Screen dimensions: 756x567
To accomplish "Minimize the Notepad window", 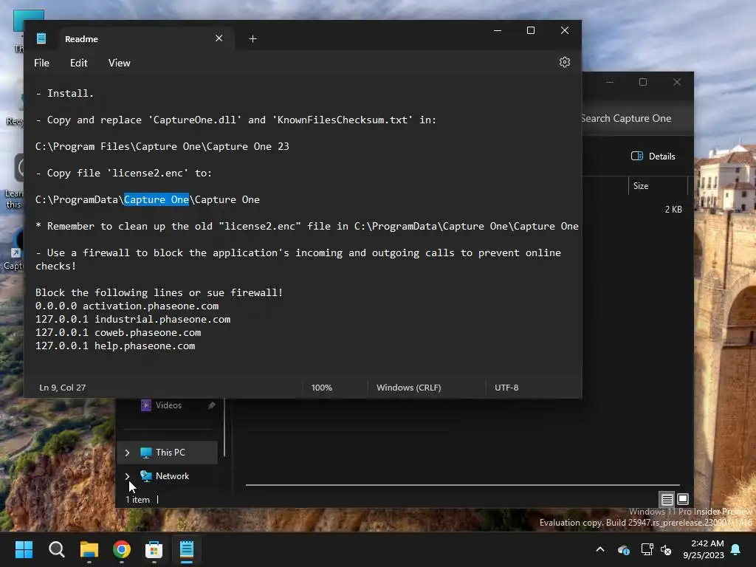I will click(498, 30).
